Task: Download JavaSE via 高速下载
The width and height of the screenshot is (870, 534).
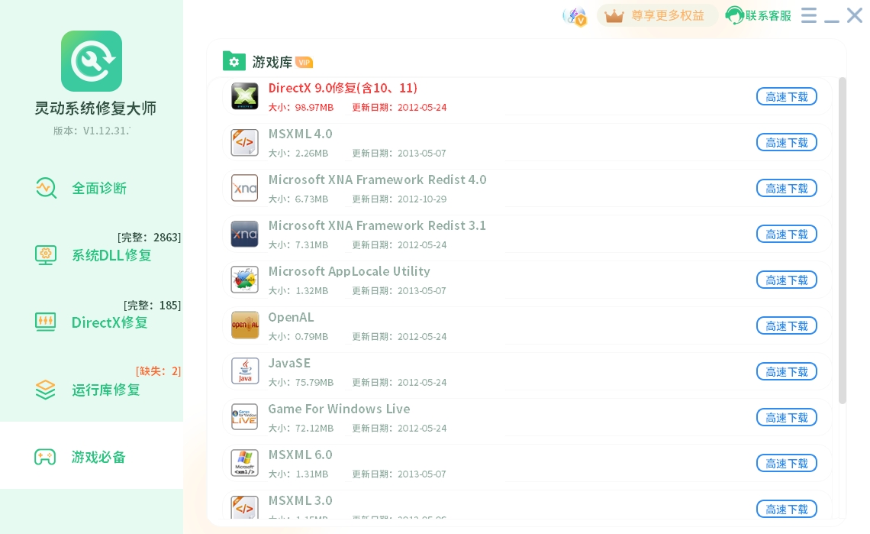Action: [x=787, y=372]
